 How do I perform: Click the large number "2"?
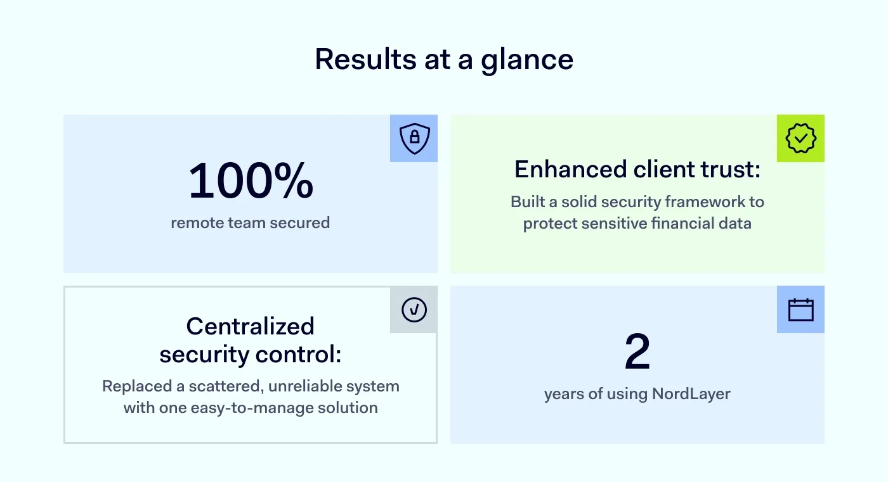[637, 353]
